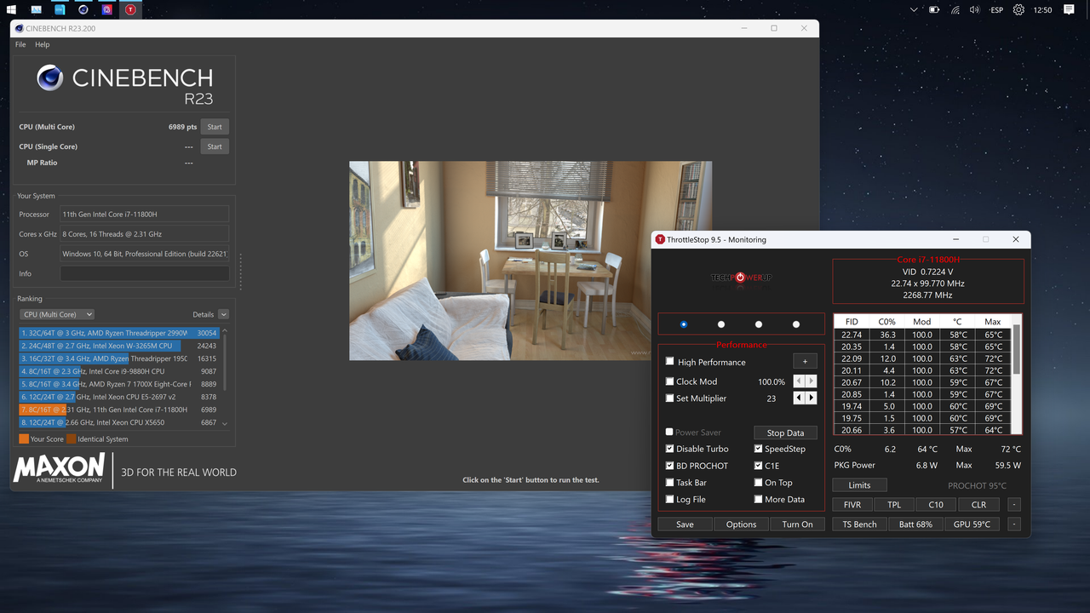
Task: Open the volume control in the system tray
Action: tap(973, 9)
